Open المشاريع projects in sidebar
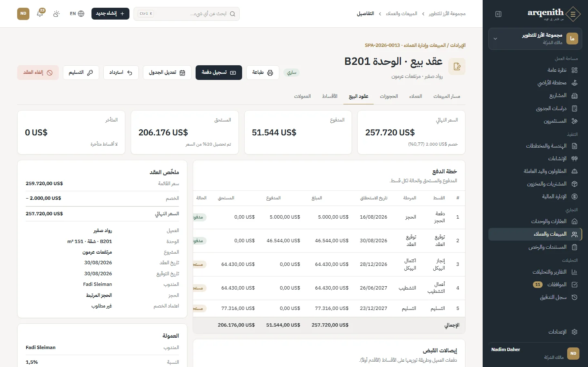588x367 pixels. [x=535, y=95]
